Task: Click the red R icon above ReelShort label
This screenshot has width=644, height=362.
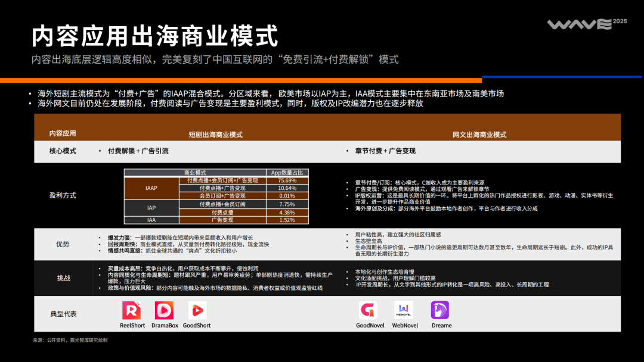Action: click(131, 311)
